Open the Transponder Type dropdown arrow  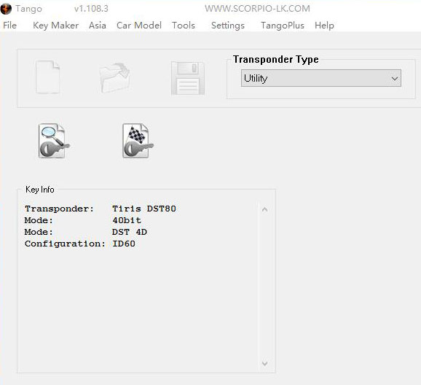[395, 79]
